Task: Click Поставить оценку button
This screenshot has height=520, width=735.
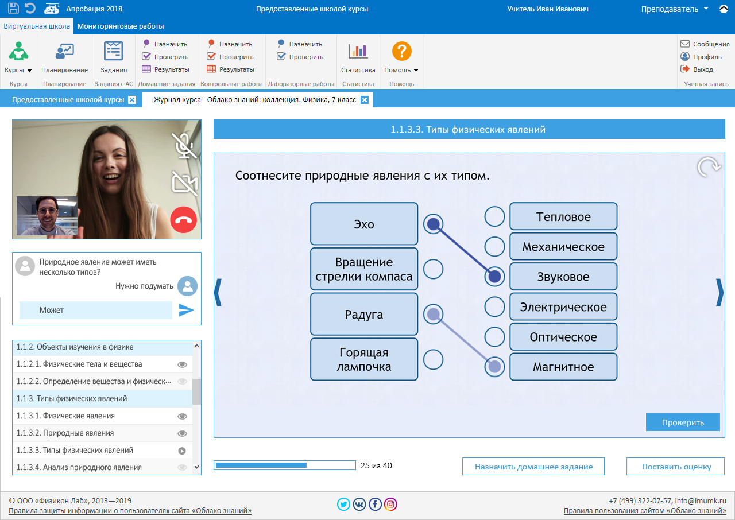Action: click(676, 467)
